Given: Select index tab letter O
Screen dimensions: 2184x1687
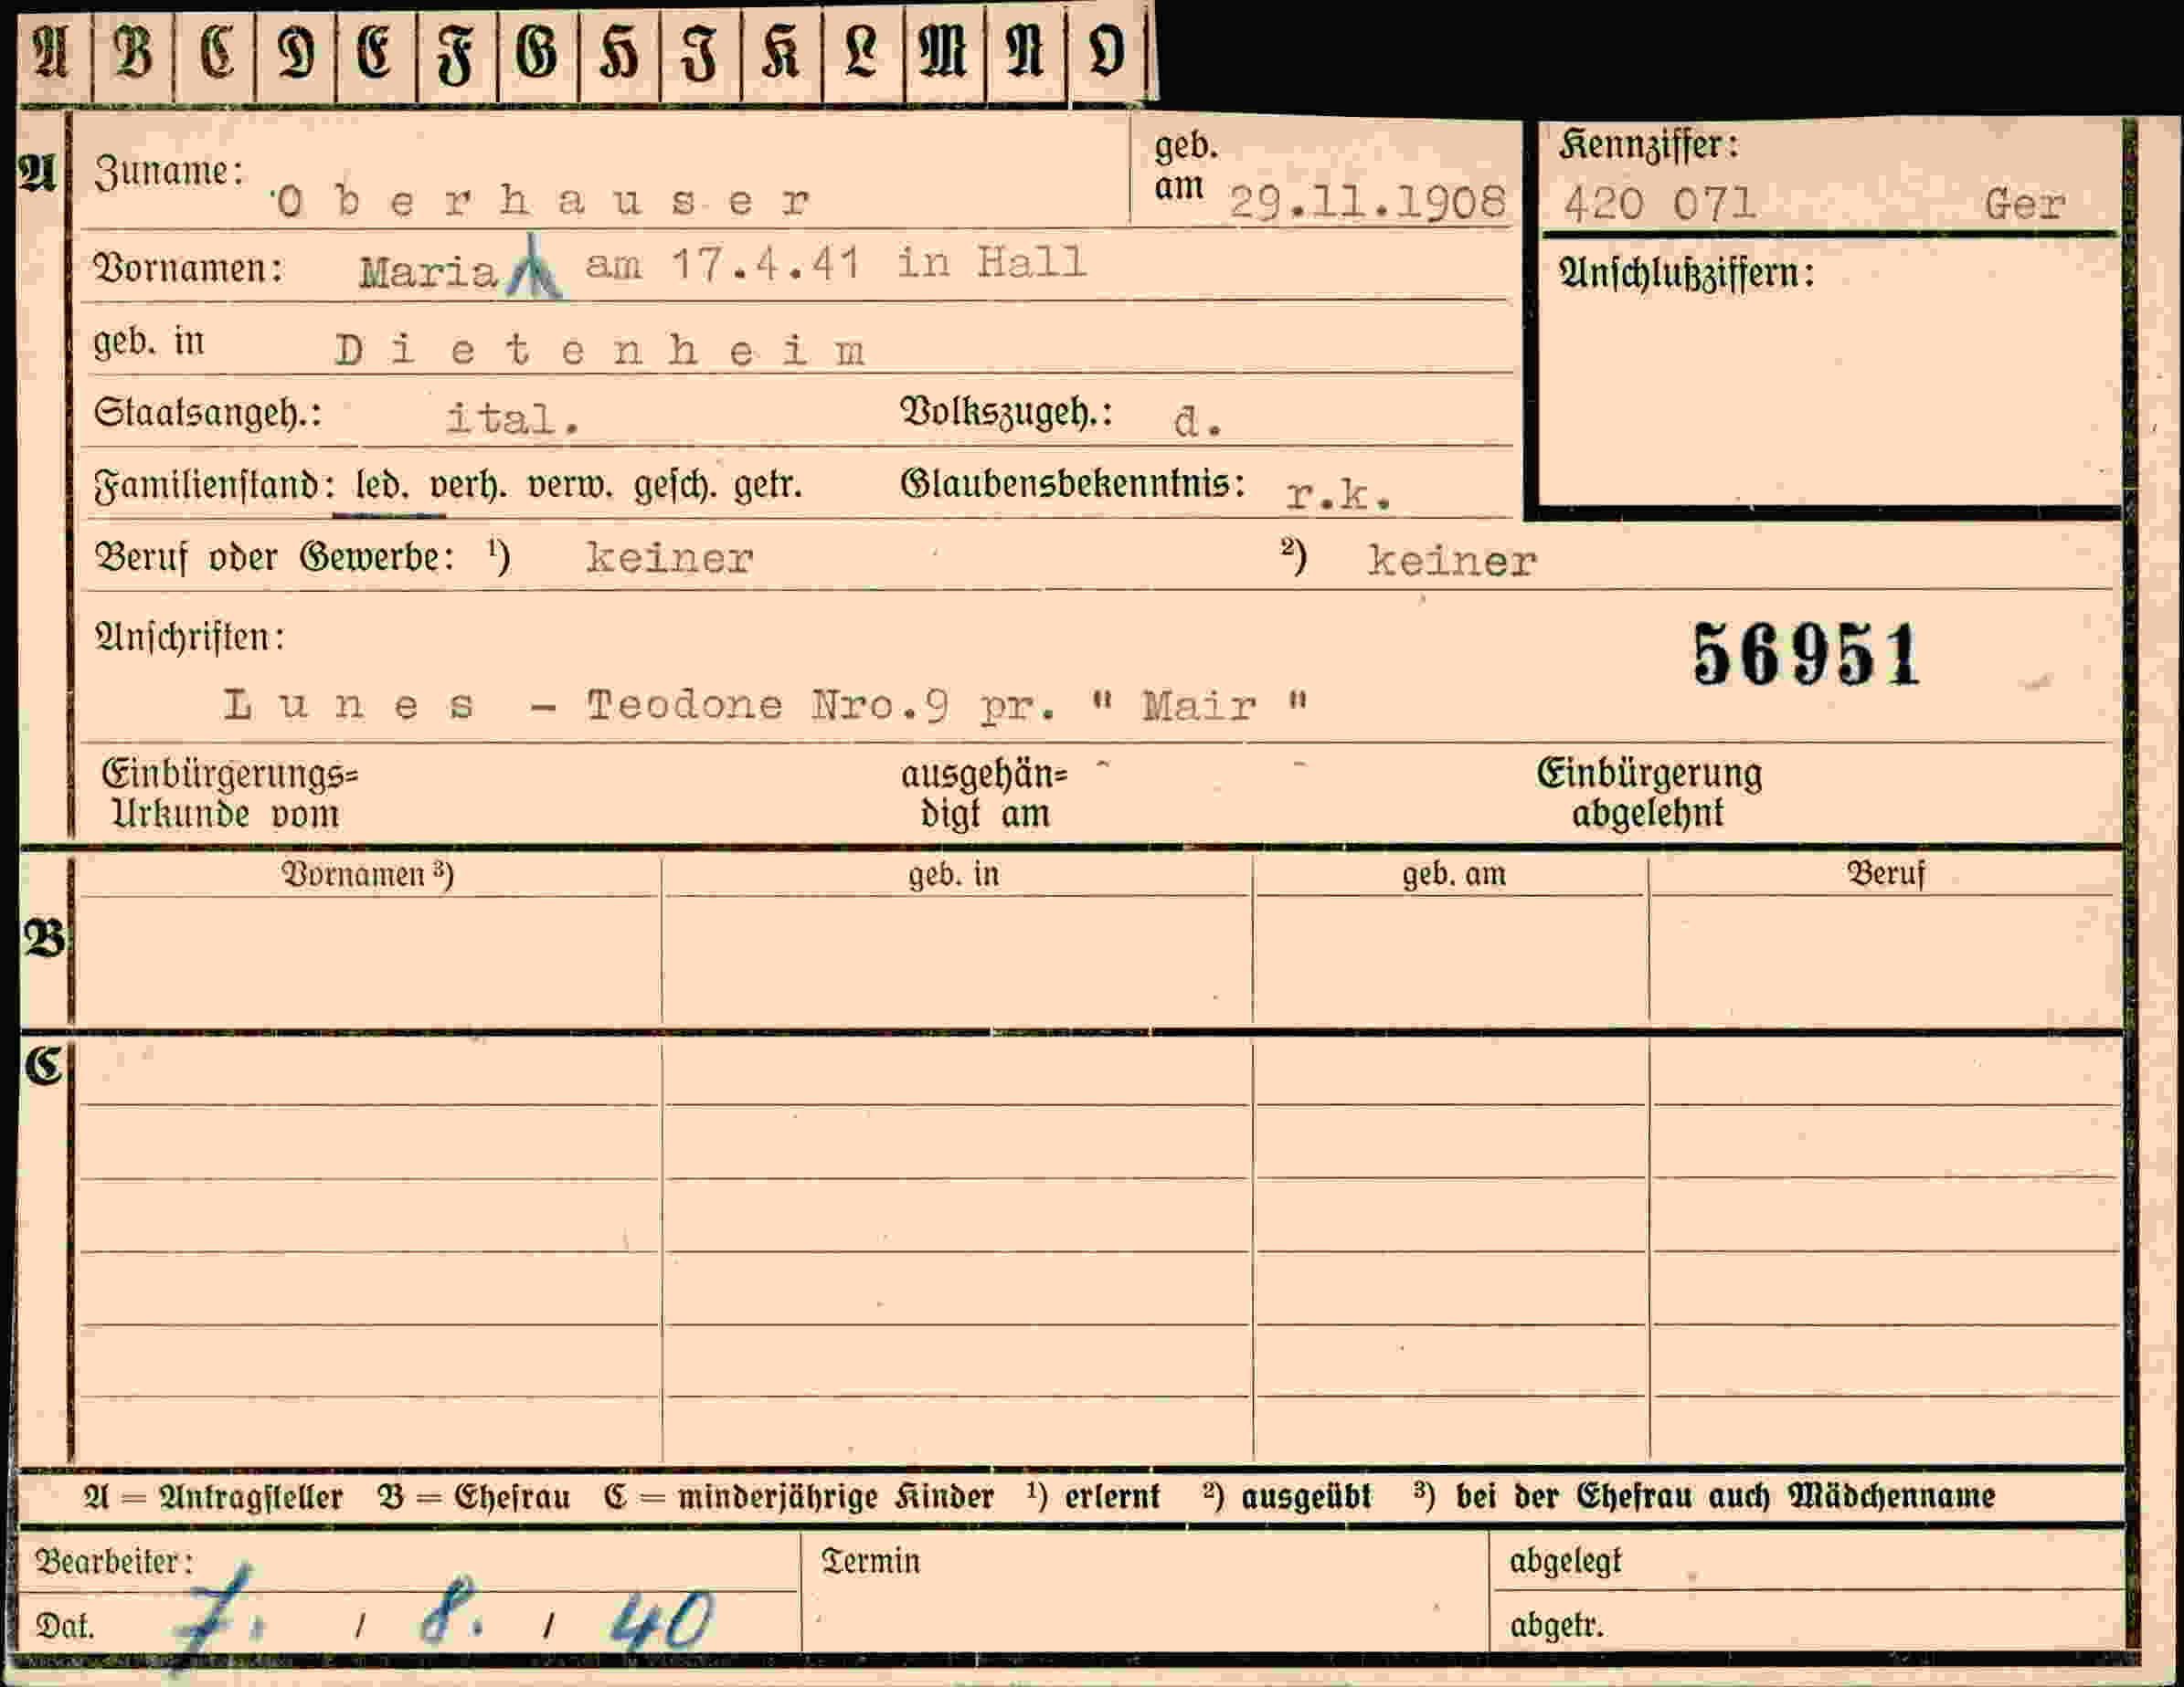Looking at the screenshot, I should (x=1107, y=51).
